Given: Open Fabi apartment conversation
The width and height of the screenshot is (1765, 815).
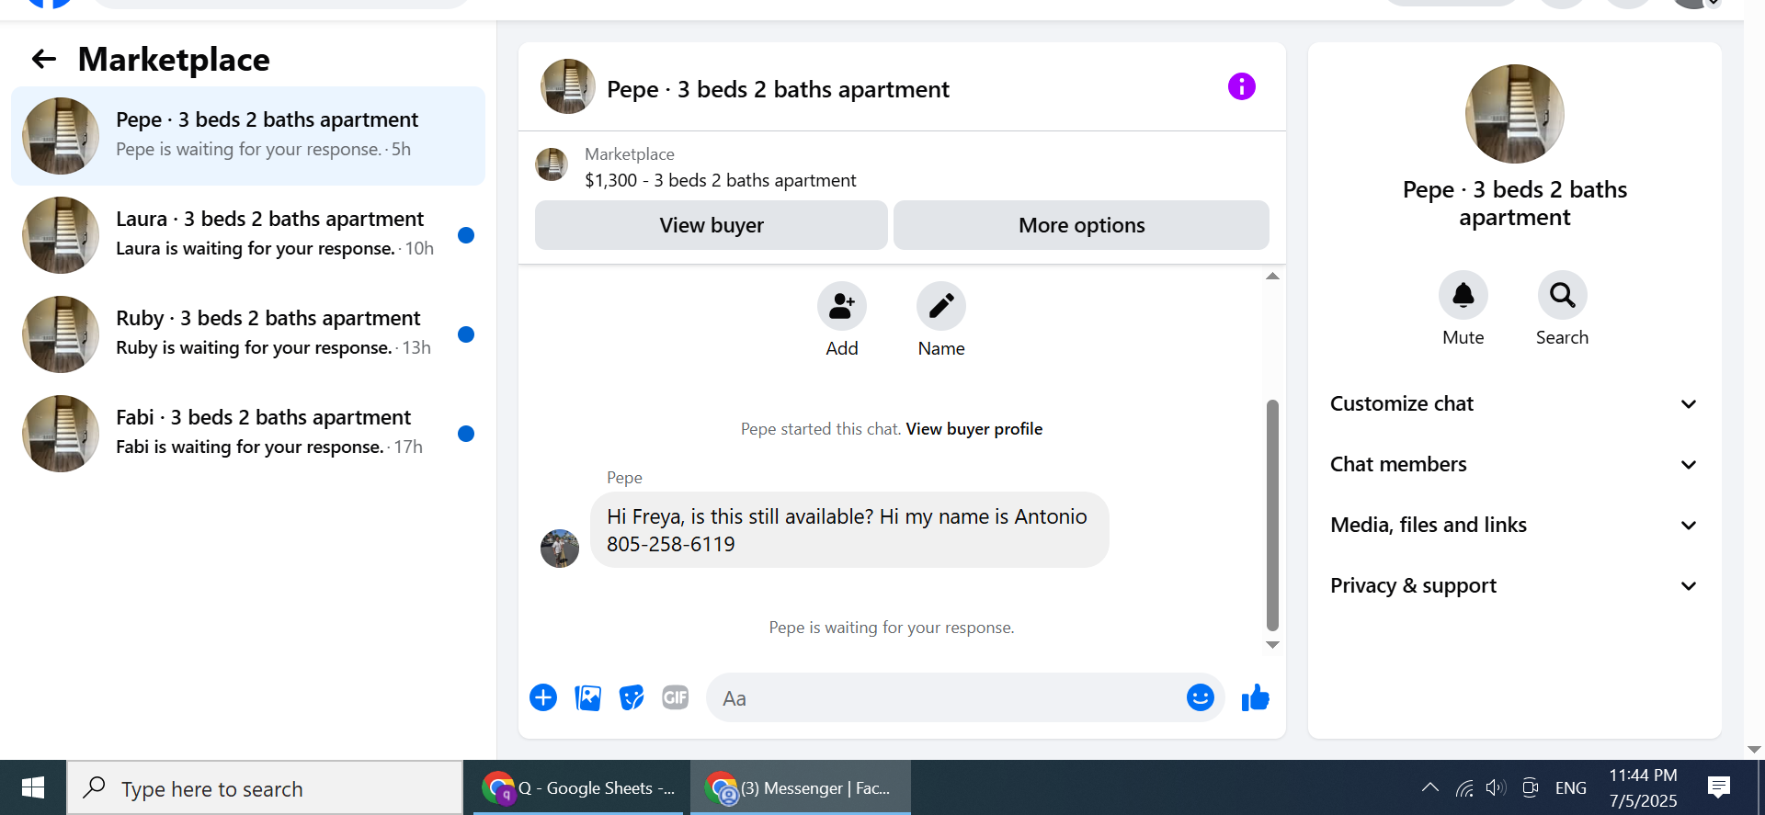Looking at the screenshot, I should (x=248, y=434).
